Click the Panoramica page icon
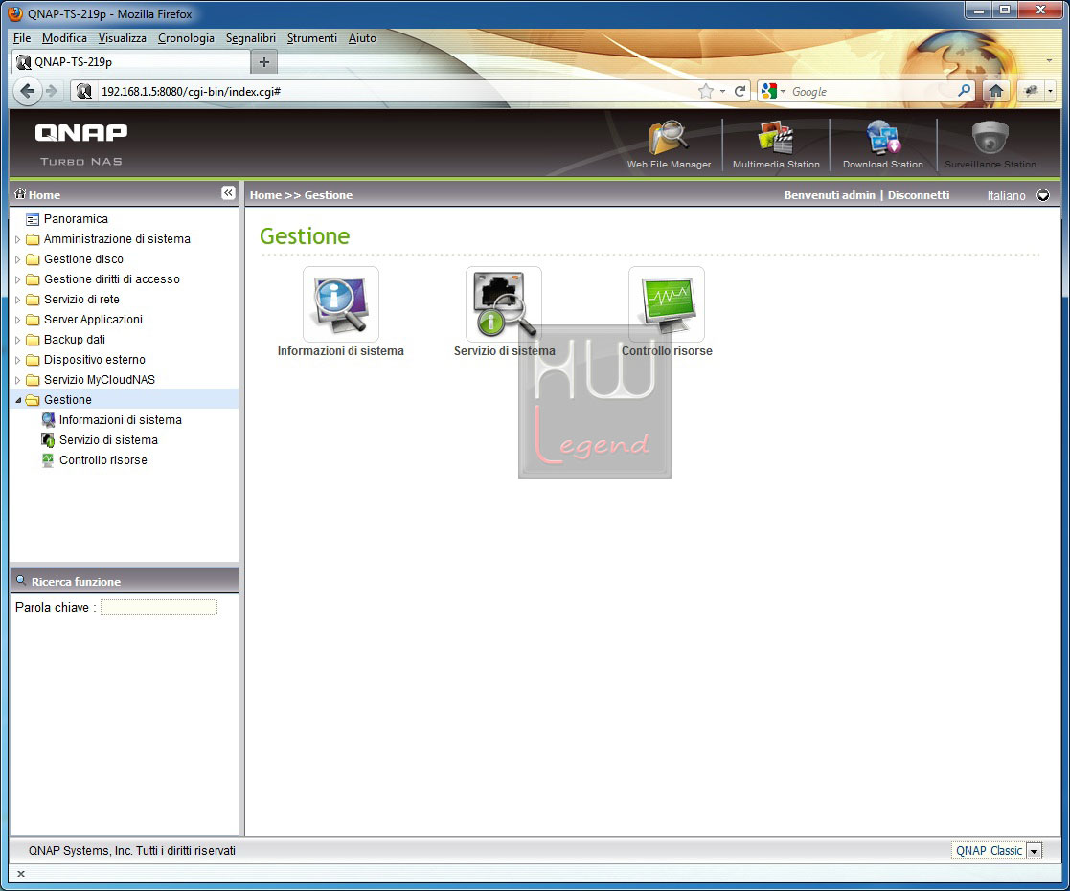Screen dimensions: 1070x891 [x=32, y=219]
